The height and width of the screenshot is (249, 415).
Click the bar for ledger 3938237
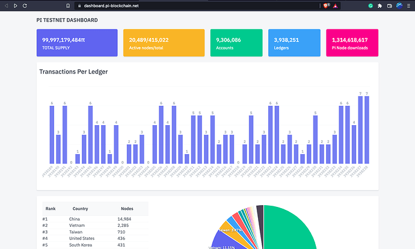(x=360, y=130)
